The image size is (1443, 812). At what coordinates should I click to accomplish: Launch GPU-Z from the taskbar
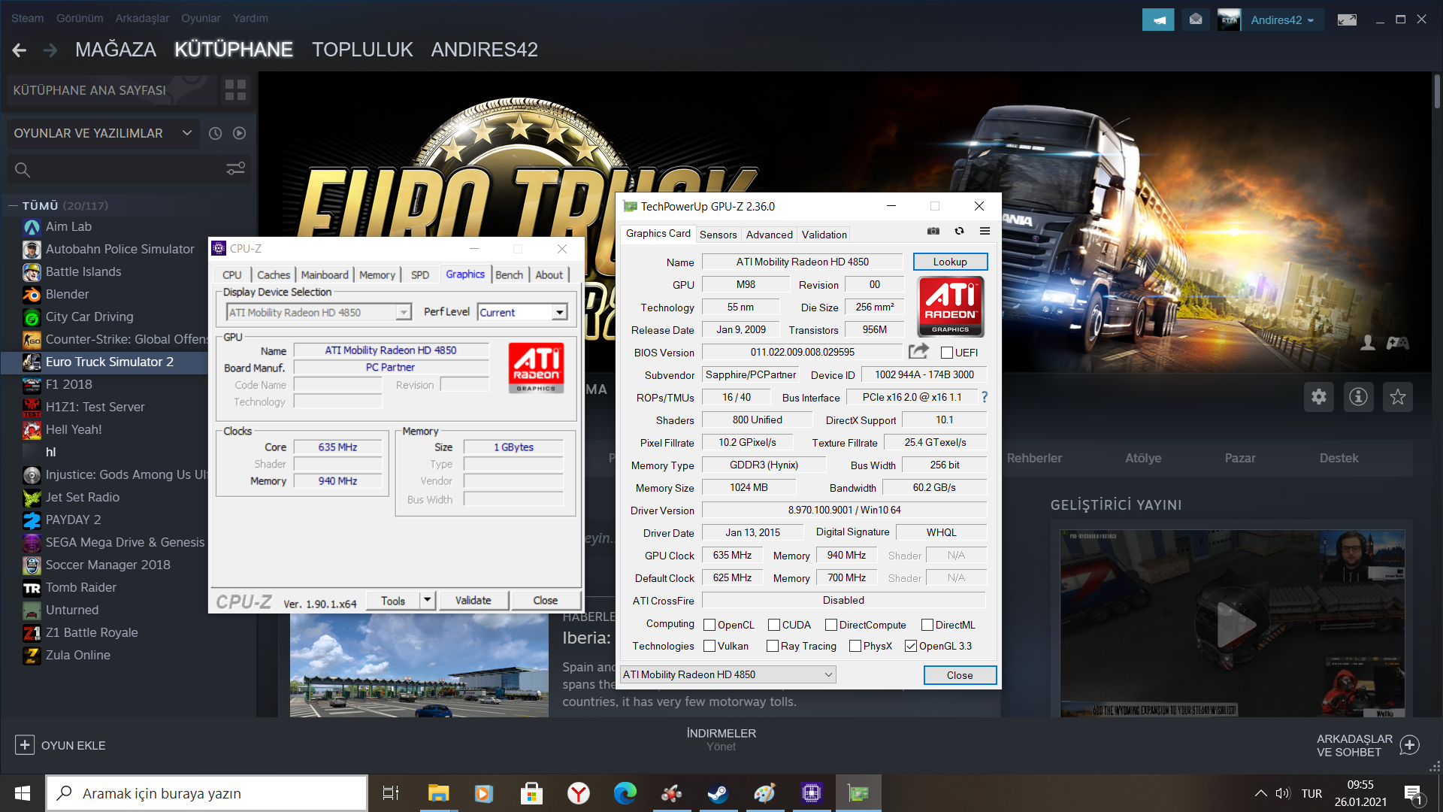coord(858,792)
